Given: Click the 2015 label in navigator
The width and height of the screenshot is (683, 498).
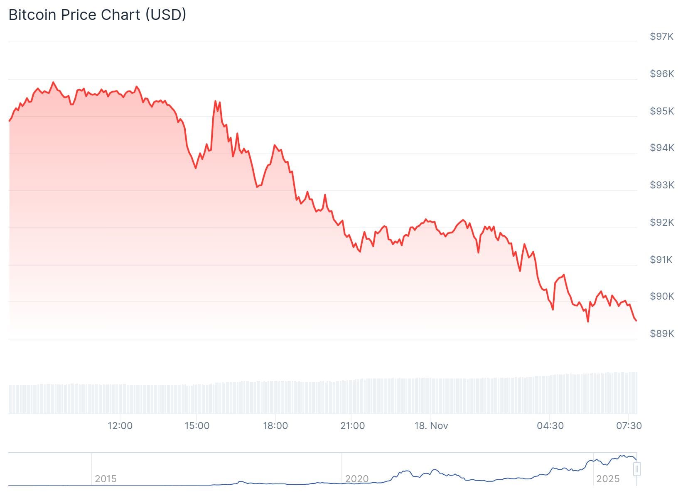Looking at the screenshot, I should point(106,479).
